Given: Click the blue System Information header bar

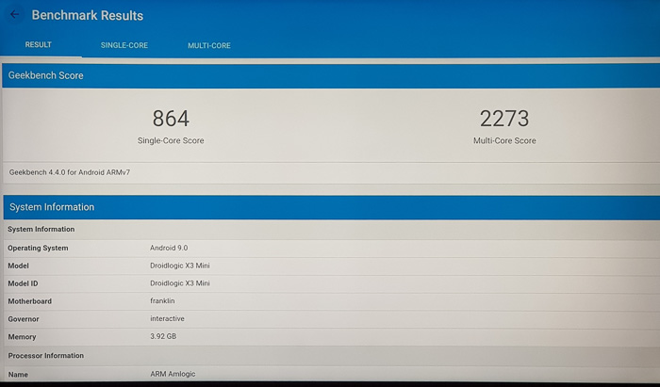Looking at the screenshot, I should coord(332,207).
